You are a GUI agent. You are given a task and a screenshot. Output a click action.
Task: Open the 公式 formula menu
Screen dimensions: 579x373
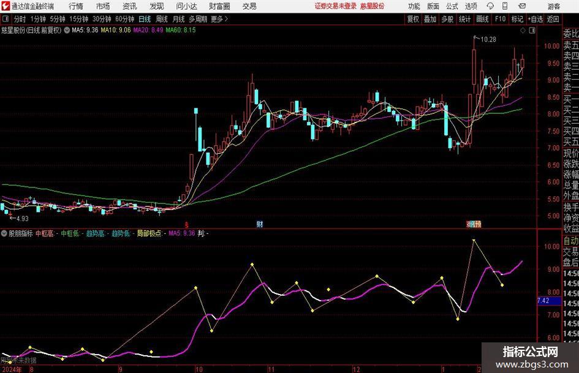pyautogui.click(x=452, y=6)
